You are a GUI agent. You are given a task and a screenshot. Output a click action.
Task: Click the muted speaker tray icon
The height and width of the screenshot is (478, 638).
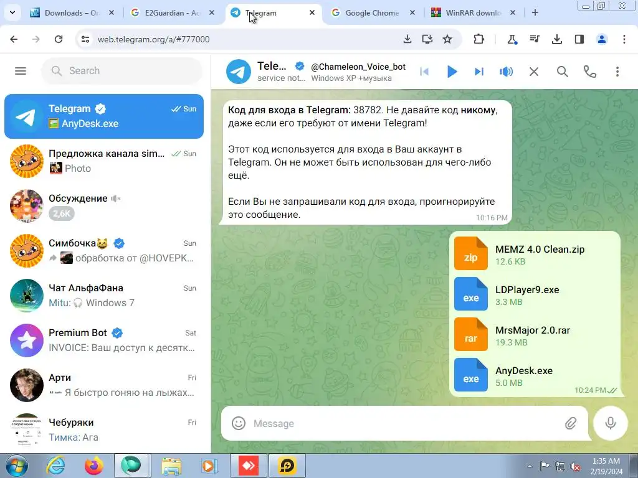pos(574,466)
